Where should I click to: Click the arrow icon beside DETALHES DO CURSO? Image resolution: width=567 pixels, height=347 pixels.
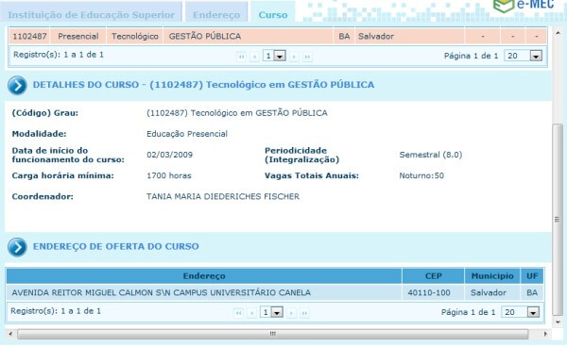coord(17,86)
